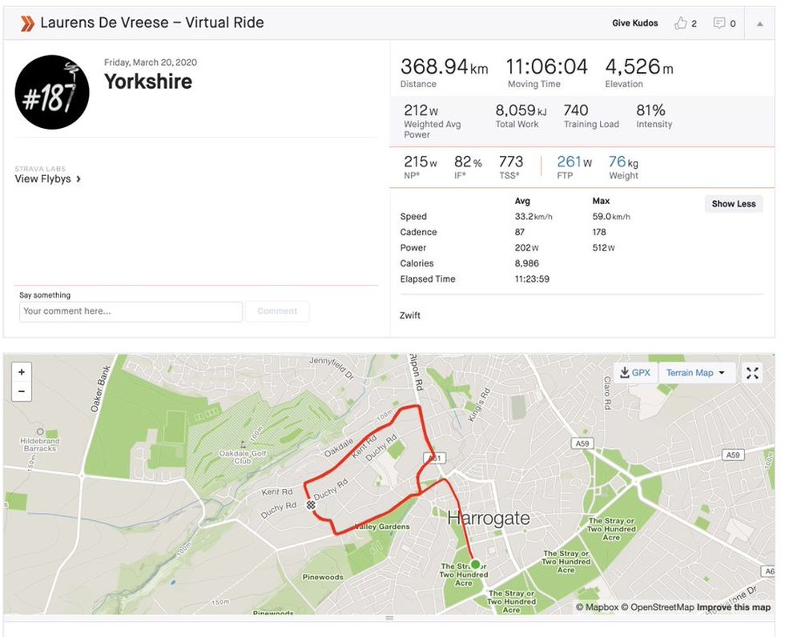This screenshot has height=637, width=785.
Task: Zoom out of the map with minus button
Action: point(22,391)
